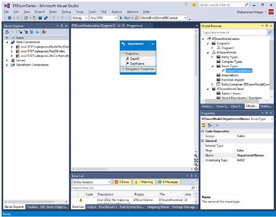This screenshot has width=276, height=217.
Task: Click the Alphabetical sort icon in Properties
Action: click(x=210, y=125)
